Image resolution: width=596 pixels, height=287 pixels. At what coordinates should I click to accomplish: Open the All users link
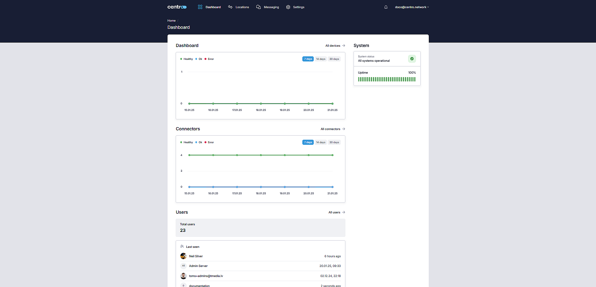334,212
